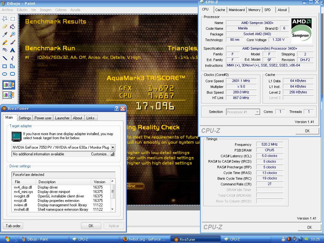Click the driver list scroll-up arrow

(112, 181)
